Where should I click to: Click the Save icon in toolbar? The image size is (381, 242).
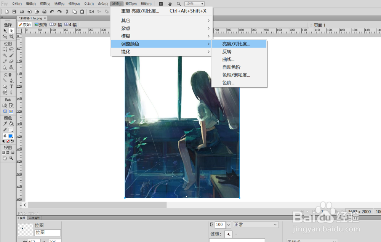pos(14,11)
